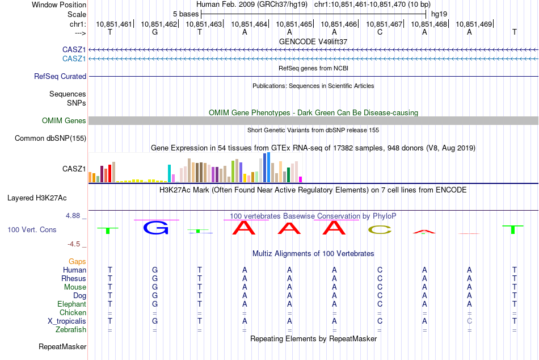This screenshot has height=360, width=539.
Task: Select the X_tropicalis species label
Action: tap(67, 321)
